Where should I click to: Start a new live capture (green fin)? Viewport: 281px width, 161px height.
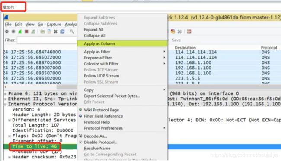click(20, 31)
